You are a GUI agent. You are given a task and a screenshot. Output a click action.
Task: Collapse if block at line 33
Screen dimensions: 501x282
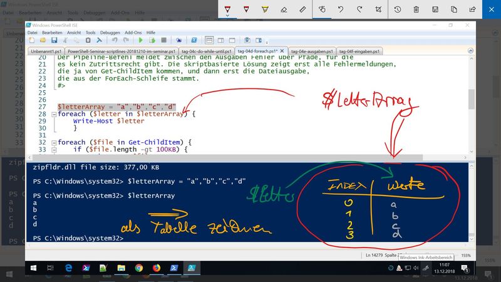[54, 150]
